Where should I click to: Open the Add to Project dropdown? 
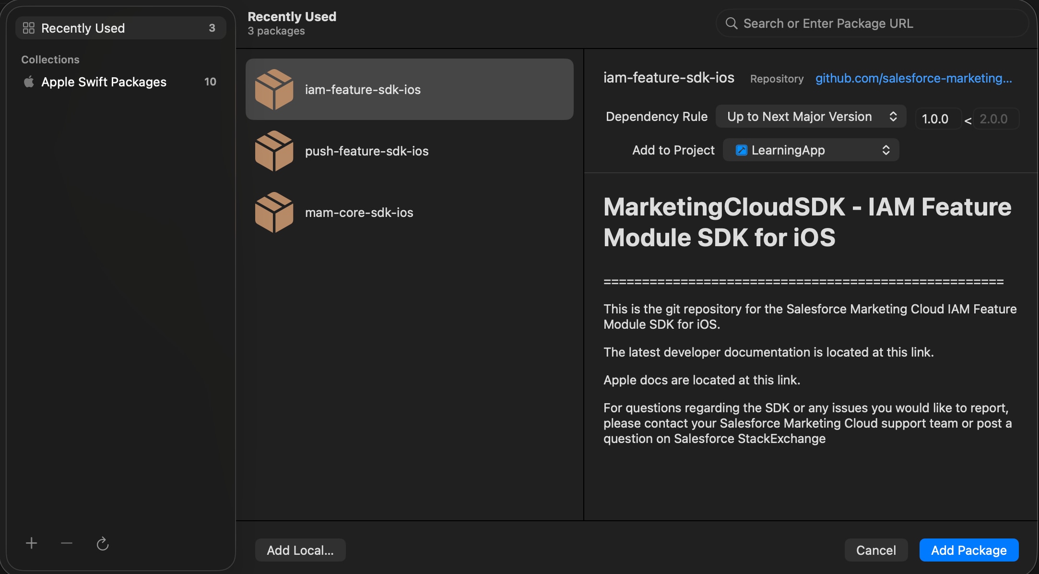(810, 150)
